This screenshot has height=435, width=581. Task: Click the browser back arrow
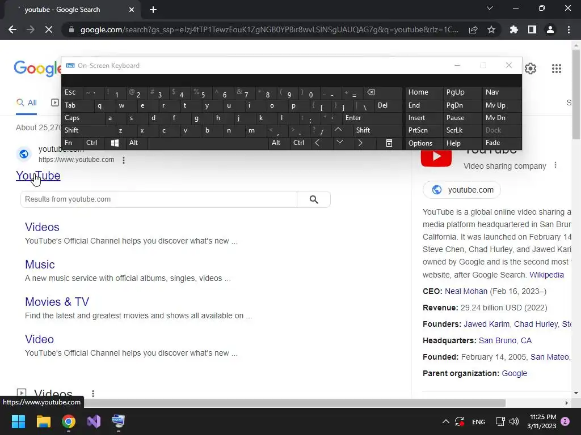[x=12, y=29]
